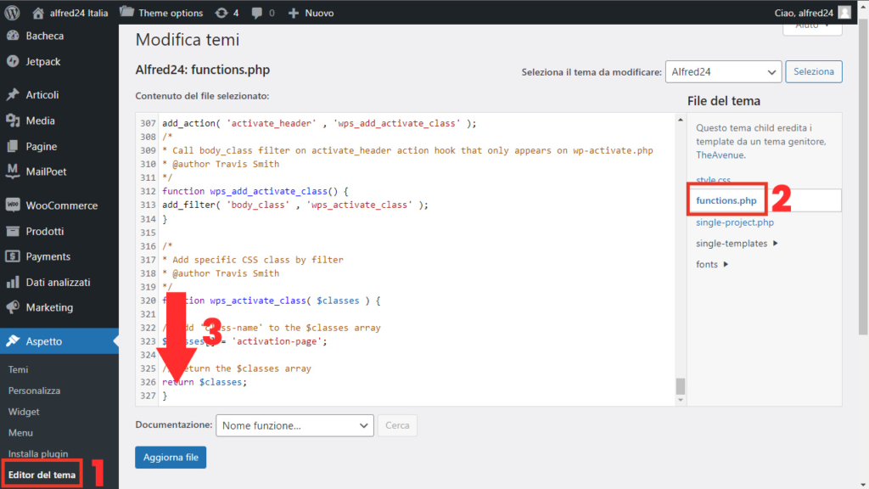Click Ciao, alfred24 account link
This screenshot has height=489, width=869.
[x=804, y=13]
